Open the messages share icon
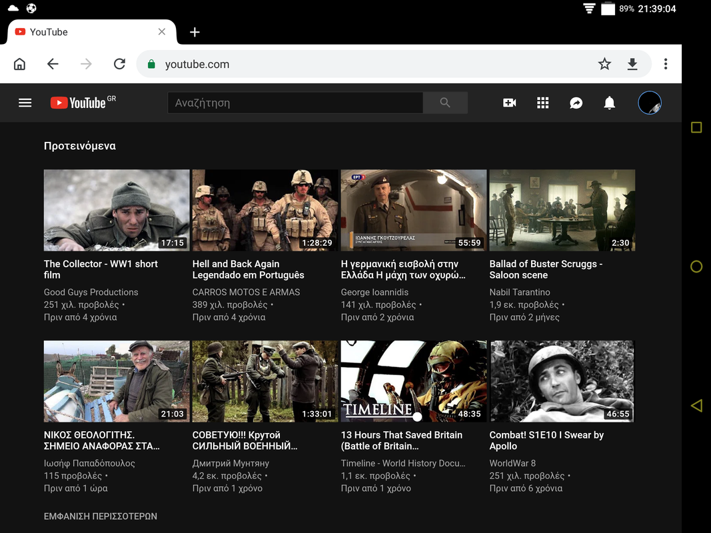The height and width of the screenshot is (533, 711). point(576,103)
